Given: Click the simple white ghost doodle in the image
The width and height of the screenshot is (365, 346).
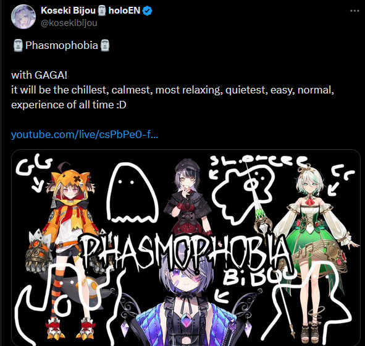Looking at the screenshot, I should pos(132,192).
